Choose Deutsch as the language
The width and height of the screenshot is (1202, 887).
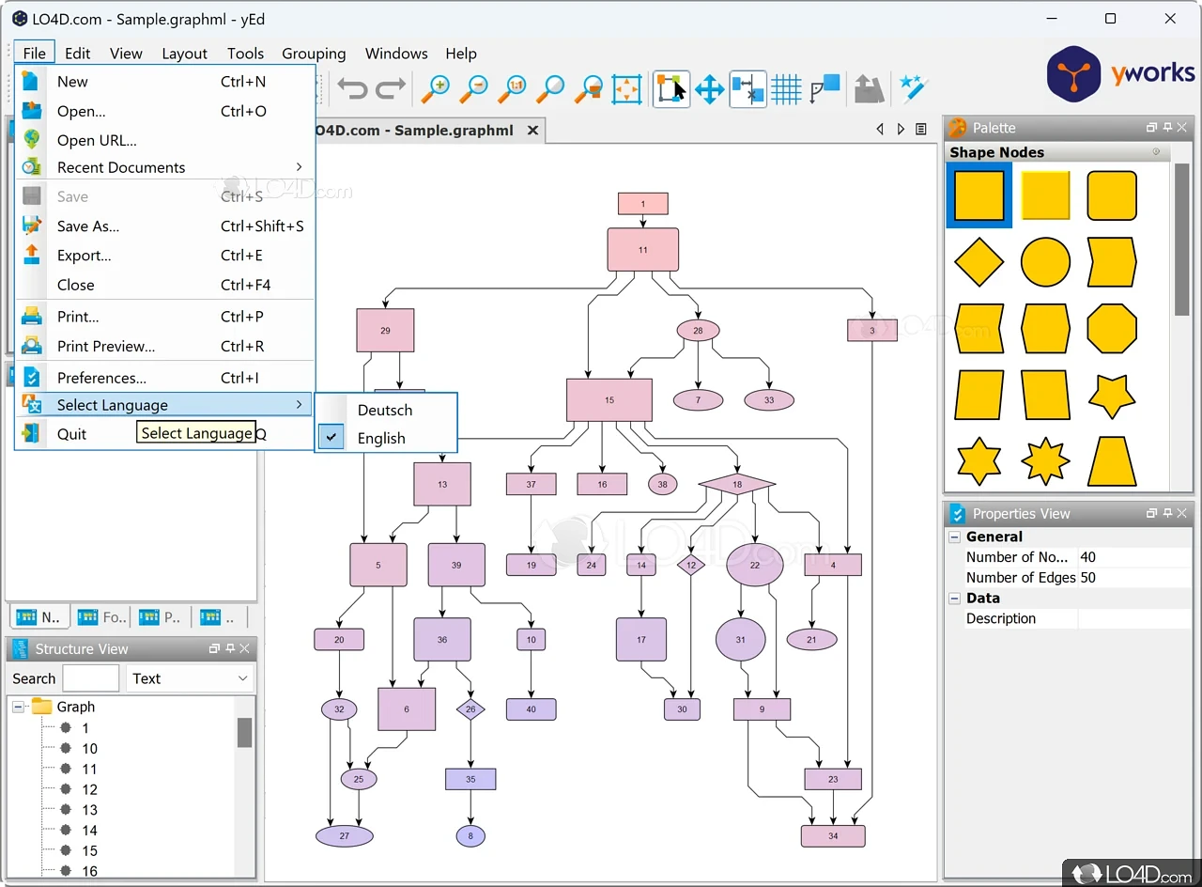[385, 410]
